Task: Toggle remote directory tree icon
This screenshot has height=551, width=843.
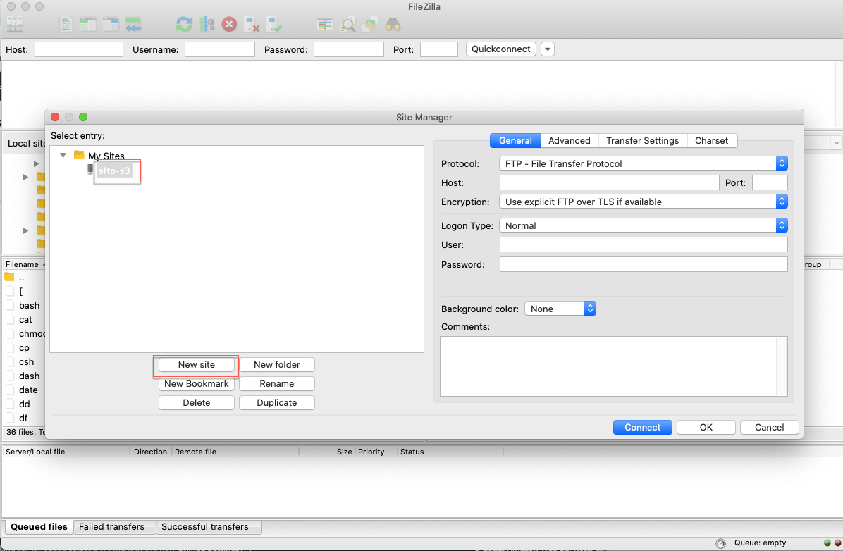Action: pos(111,24)
